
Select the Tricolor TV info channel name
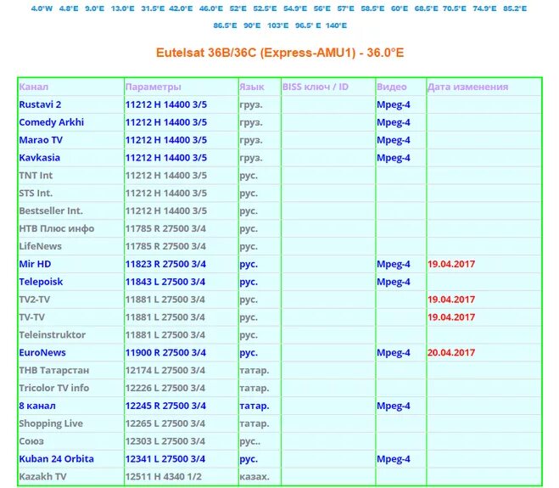pos(54,388)
